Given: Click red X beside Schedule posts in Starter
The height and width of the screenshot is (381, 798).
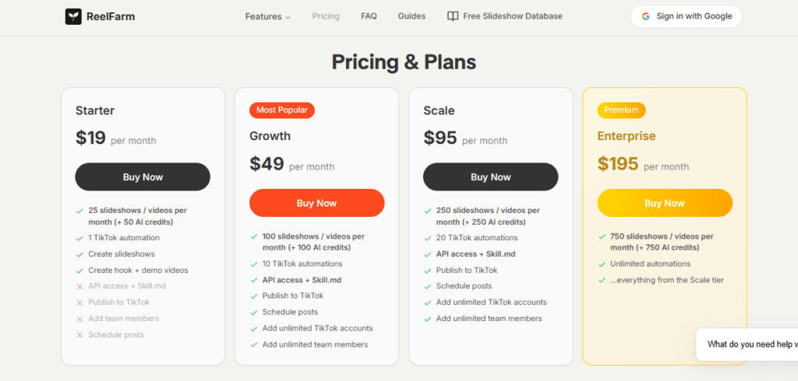Looking at the screenshot, I should coord(79,335).
